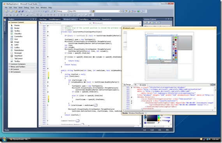222x143 pixels.
Task: Click the arrow after the Window/Grid/Border path
Action: coord(146,113)
